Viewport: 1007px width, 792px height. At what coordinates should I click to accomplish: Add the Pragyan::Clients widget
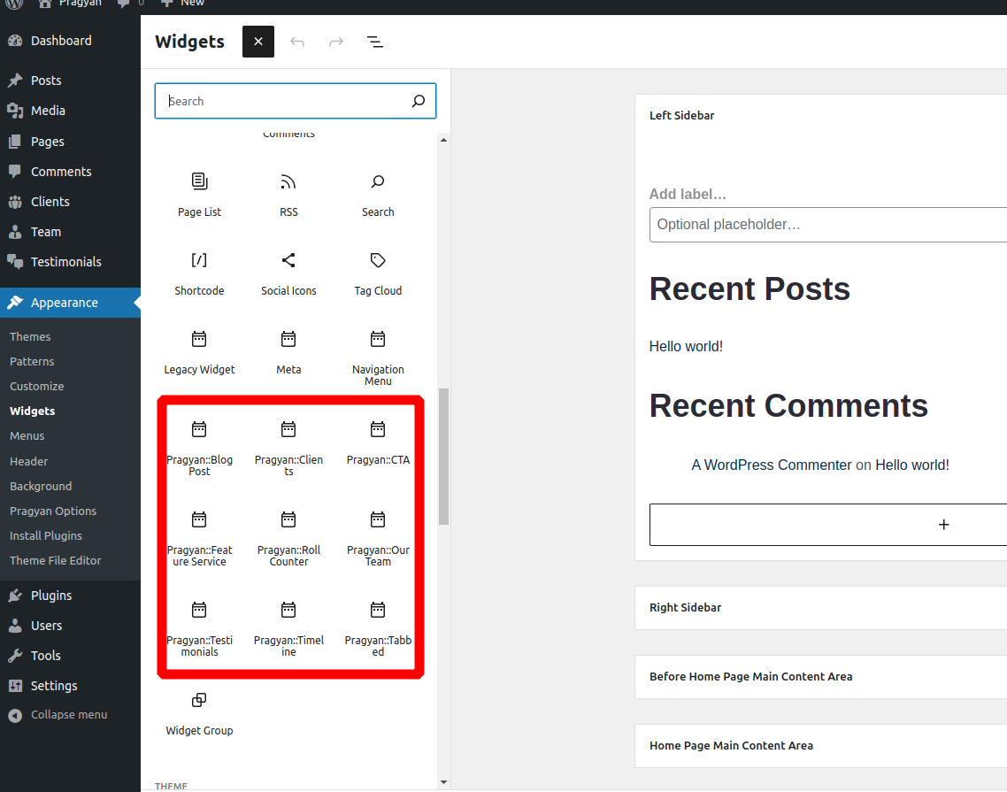288,449
